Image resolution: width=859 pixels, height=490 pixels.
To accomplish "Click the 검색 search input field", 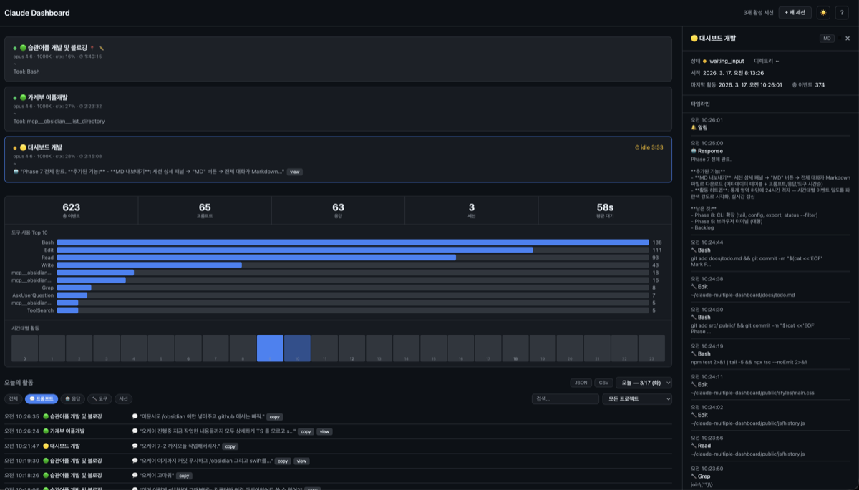I will pyautogui.click(x=564, y=399).
